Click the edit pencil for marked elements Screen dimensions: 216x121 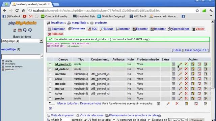pos(168,104)
